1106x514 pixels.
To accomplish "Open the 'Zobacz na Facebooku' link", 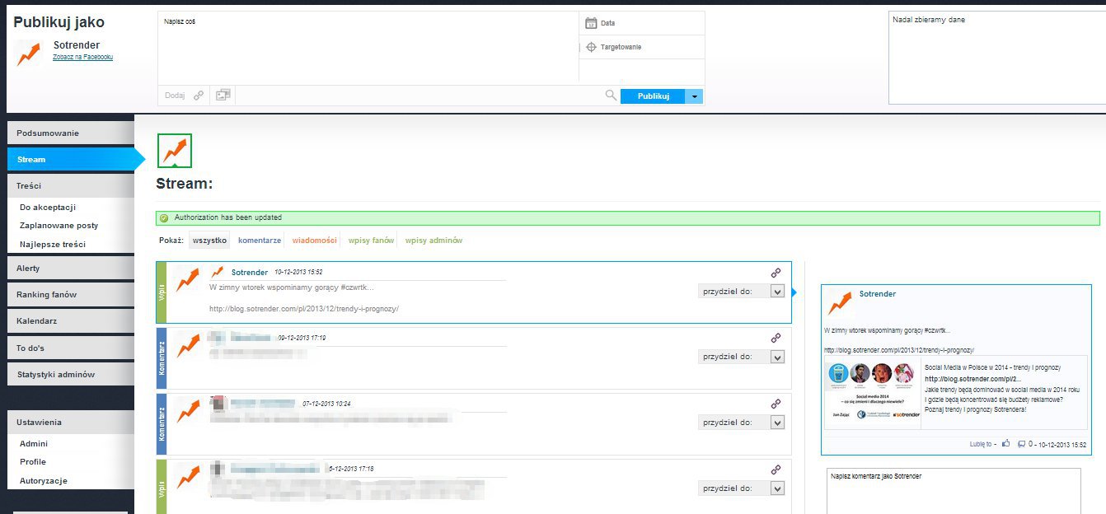I will pyautogui.click(x=82, y=57).
